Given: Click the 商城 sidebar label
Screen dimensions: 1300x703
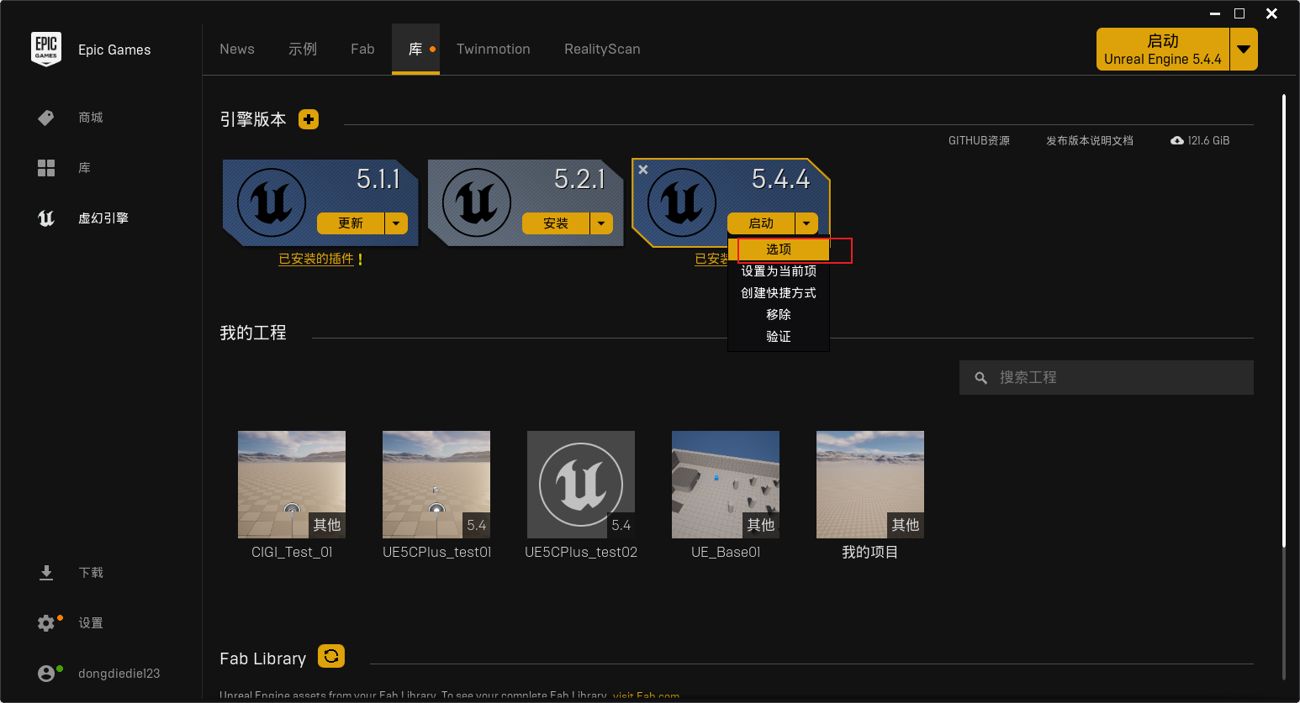Looking at the screenshot, I should [x=91, y=118].
